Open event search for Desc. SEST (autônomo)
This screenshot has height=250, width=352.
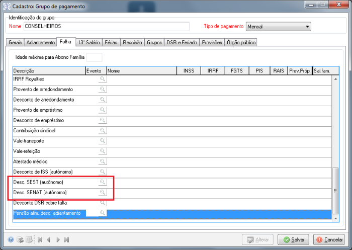click(x=102, y=182)
